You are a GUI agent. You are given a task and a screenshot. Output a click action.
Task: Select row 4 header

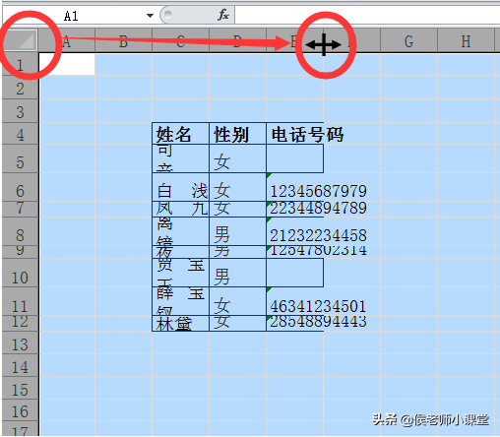tap(21, 134)
